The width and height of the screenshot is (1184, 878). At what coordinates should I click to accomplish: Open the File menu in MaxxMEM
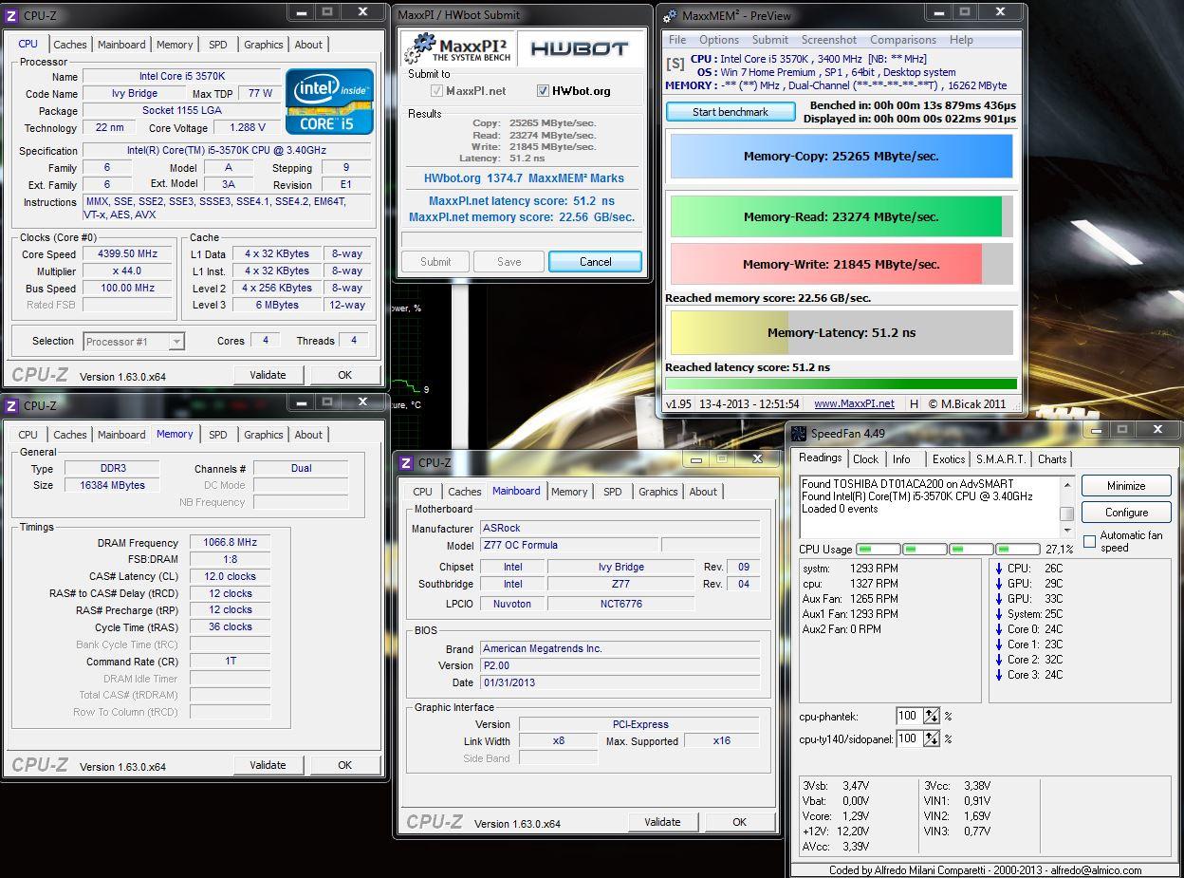[677, 40]
